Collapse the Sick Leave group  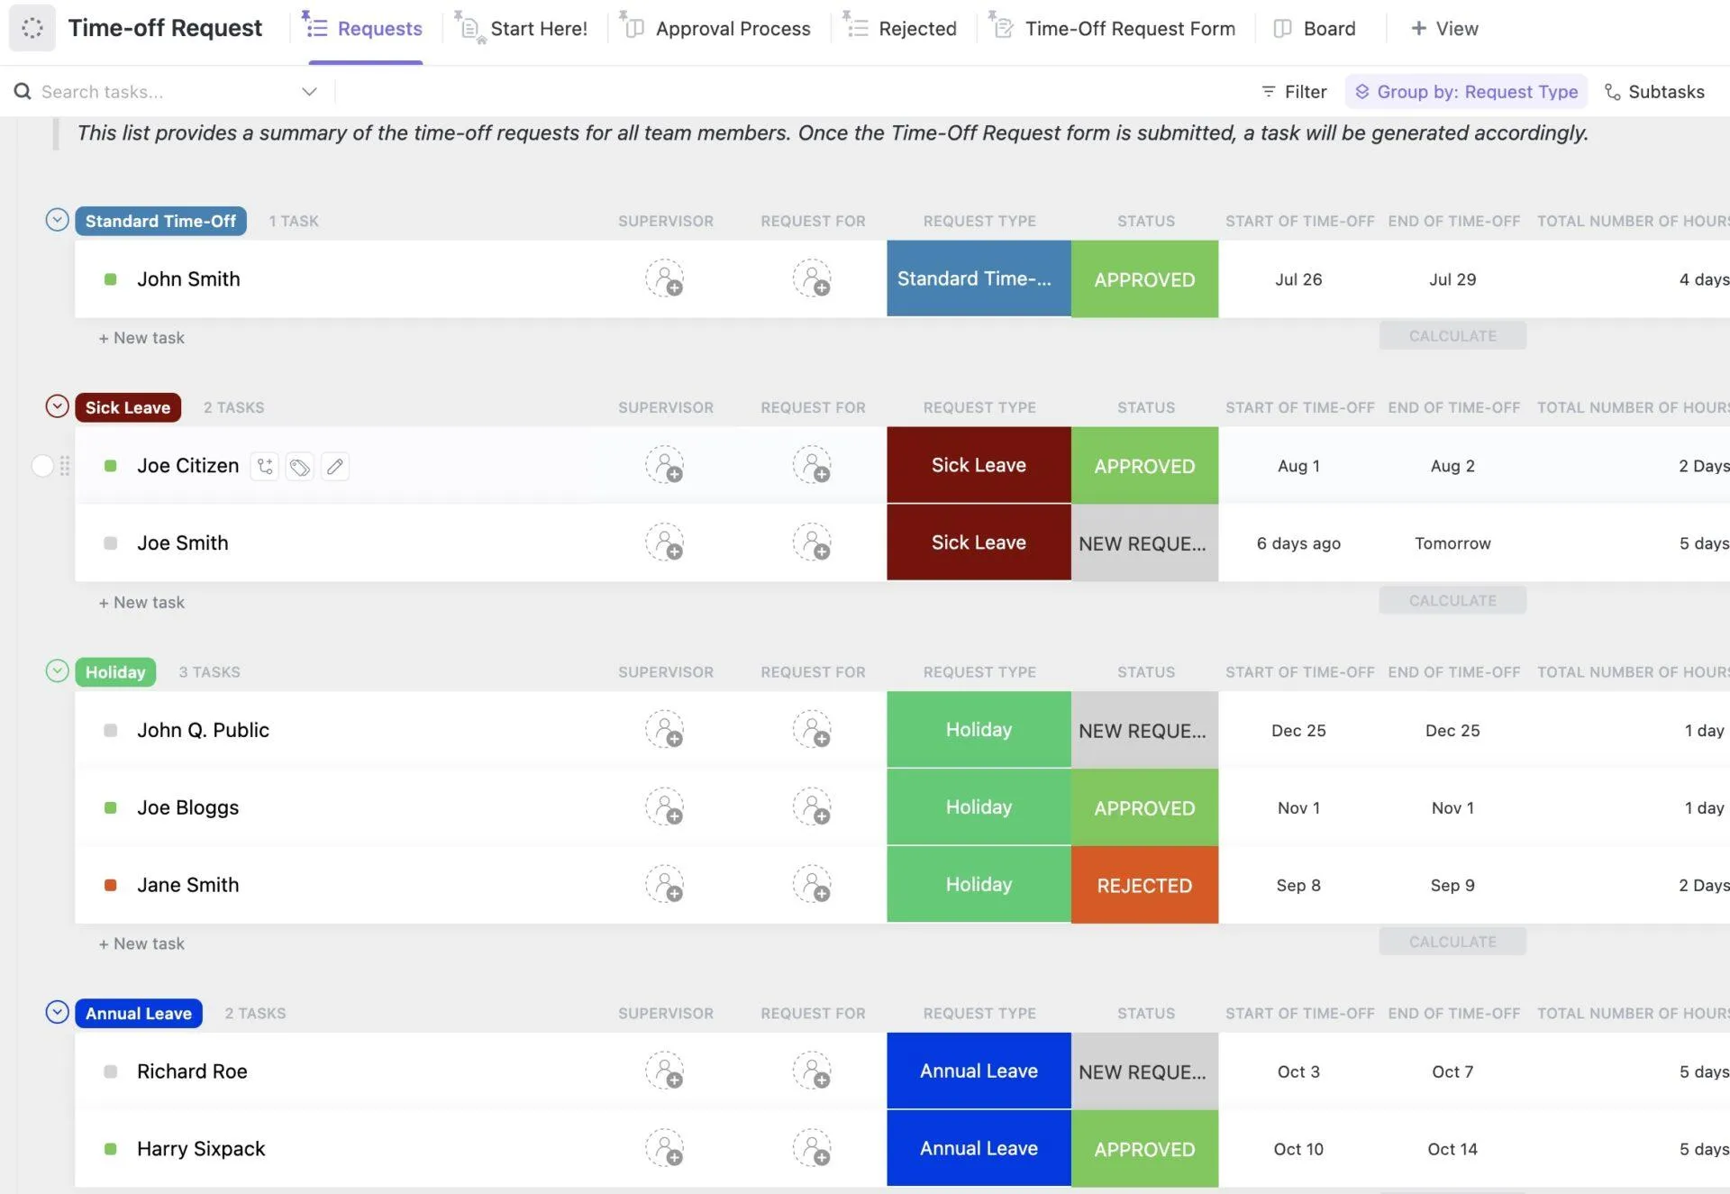(x=57, y=406)
